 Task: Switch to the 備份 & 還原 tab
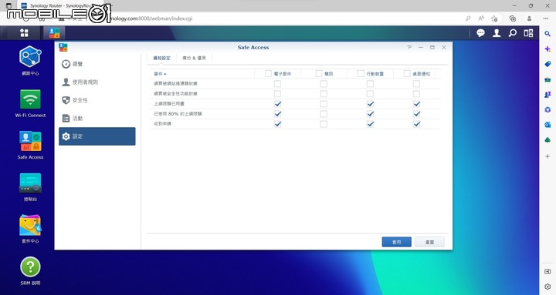[194, 58]
